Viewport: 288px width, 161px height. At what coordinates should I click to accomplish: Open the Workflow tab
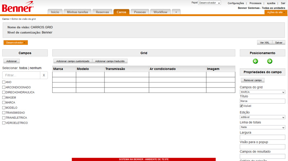(x=160, y=12)
